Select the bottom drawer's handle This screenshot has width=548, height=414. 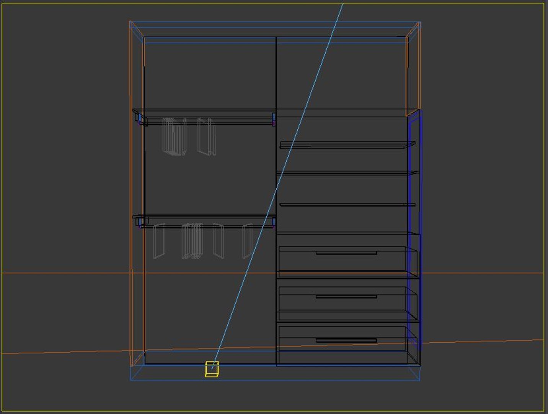[346, 340]
